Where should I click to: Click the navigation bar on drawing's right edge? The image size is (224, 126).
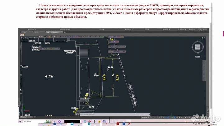point(204,71)
